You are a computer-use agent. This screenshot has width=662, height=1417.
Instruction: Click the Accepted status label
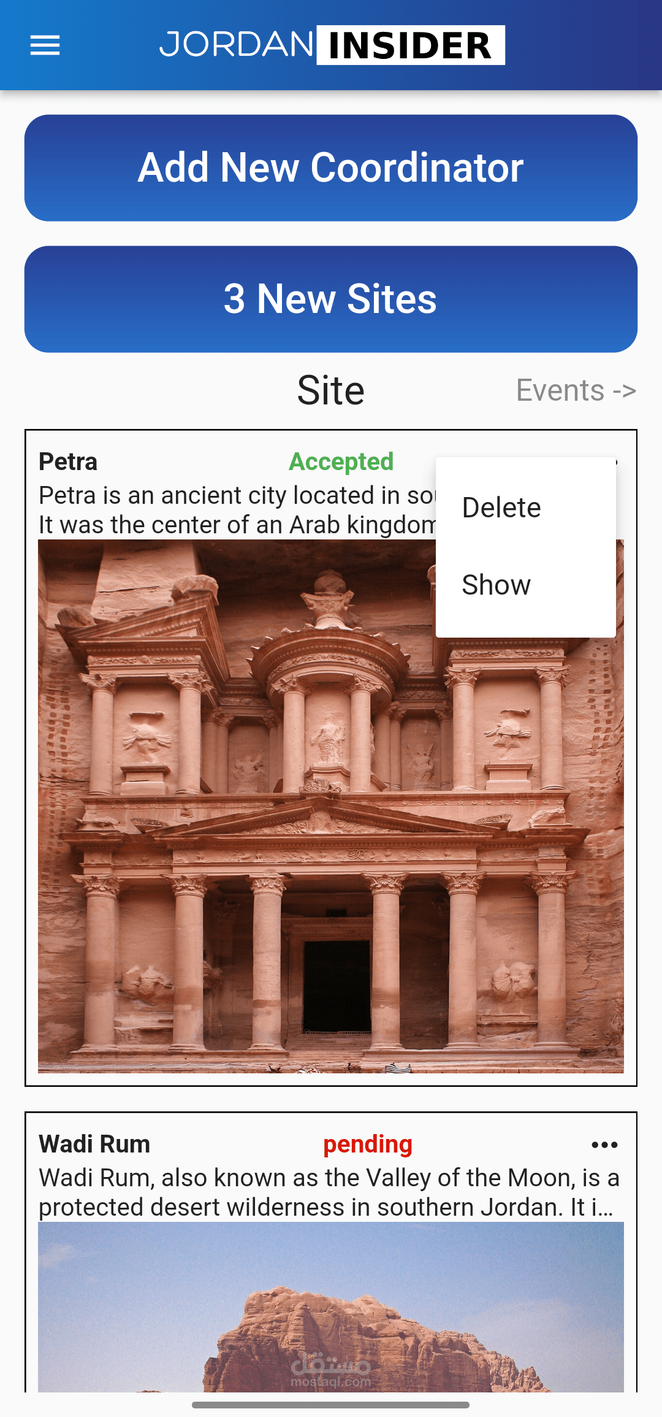pos(341,461)
